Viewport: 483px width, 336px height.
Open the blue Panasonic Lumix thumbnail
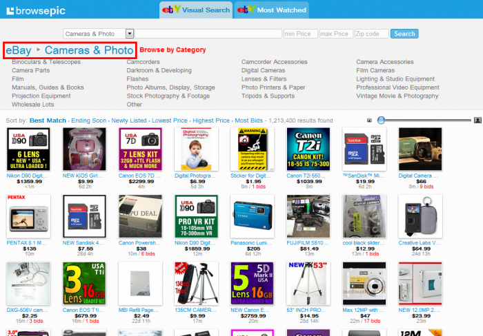(x=253, y=216)
